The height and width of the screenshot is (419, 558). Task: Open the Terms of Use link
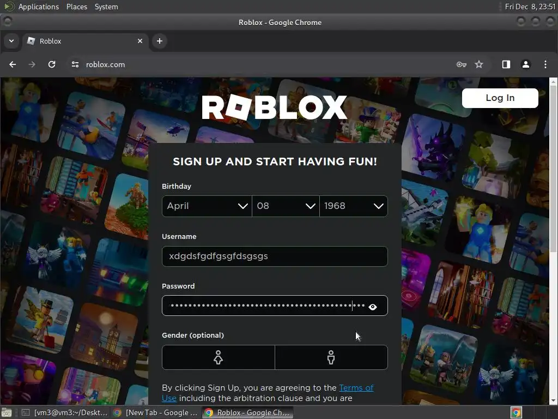click(356, 388)
